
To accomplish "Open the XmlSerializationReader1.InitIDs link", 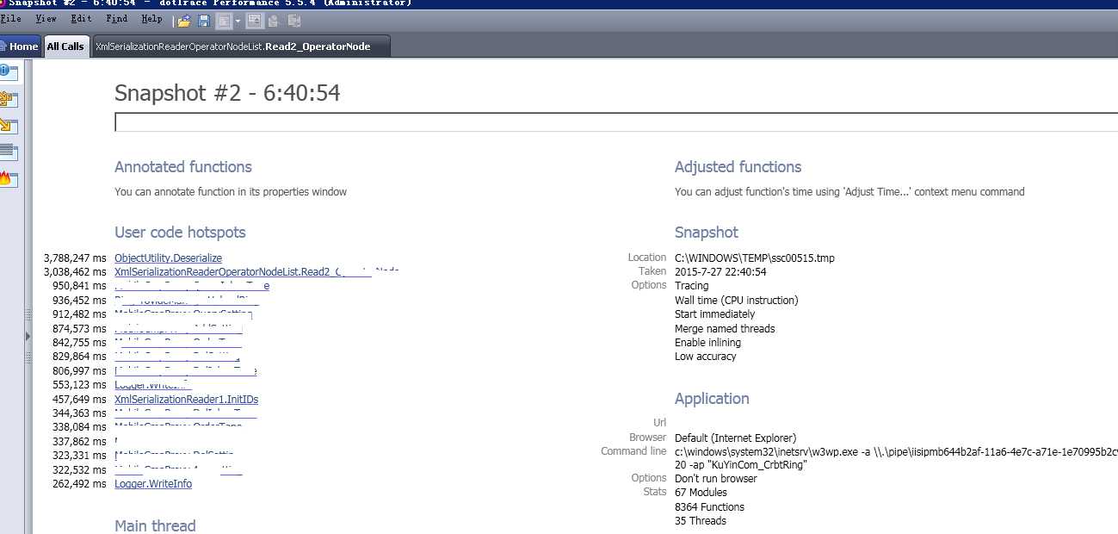I will pyautogui.click(x=186, y=400).
